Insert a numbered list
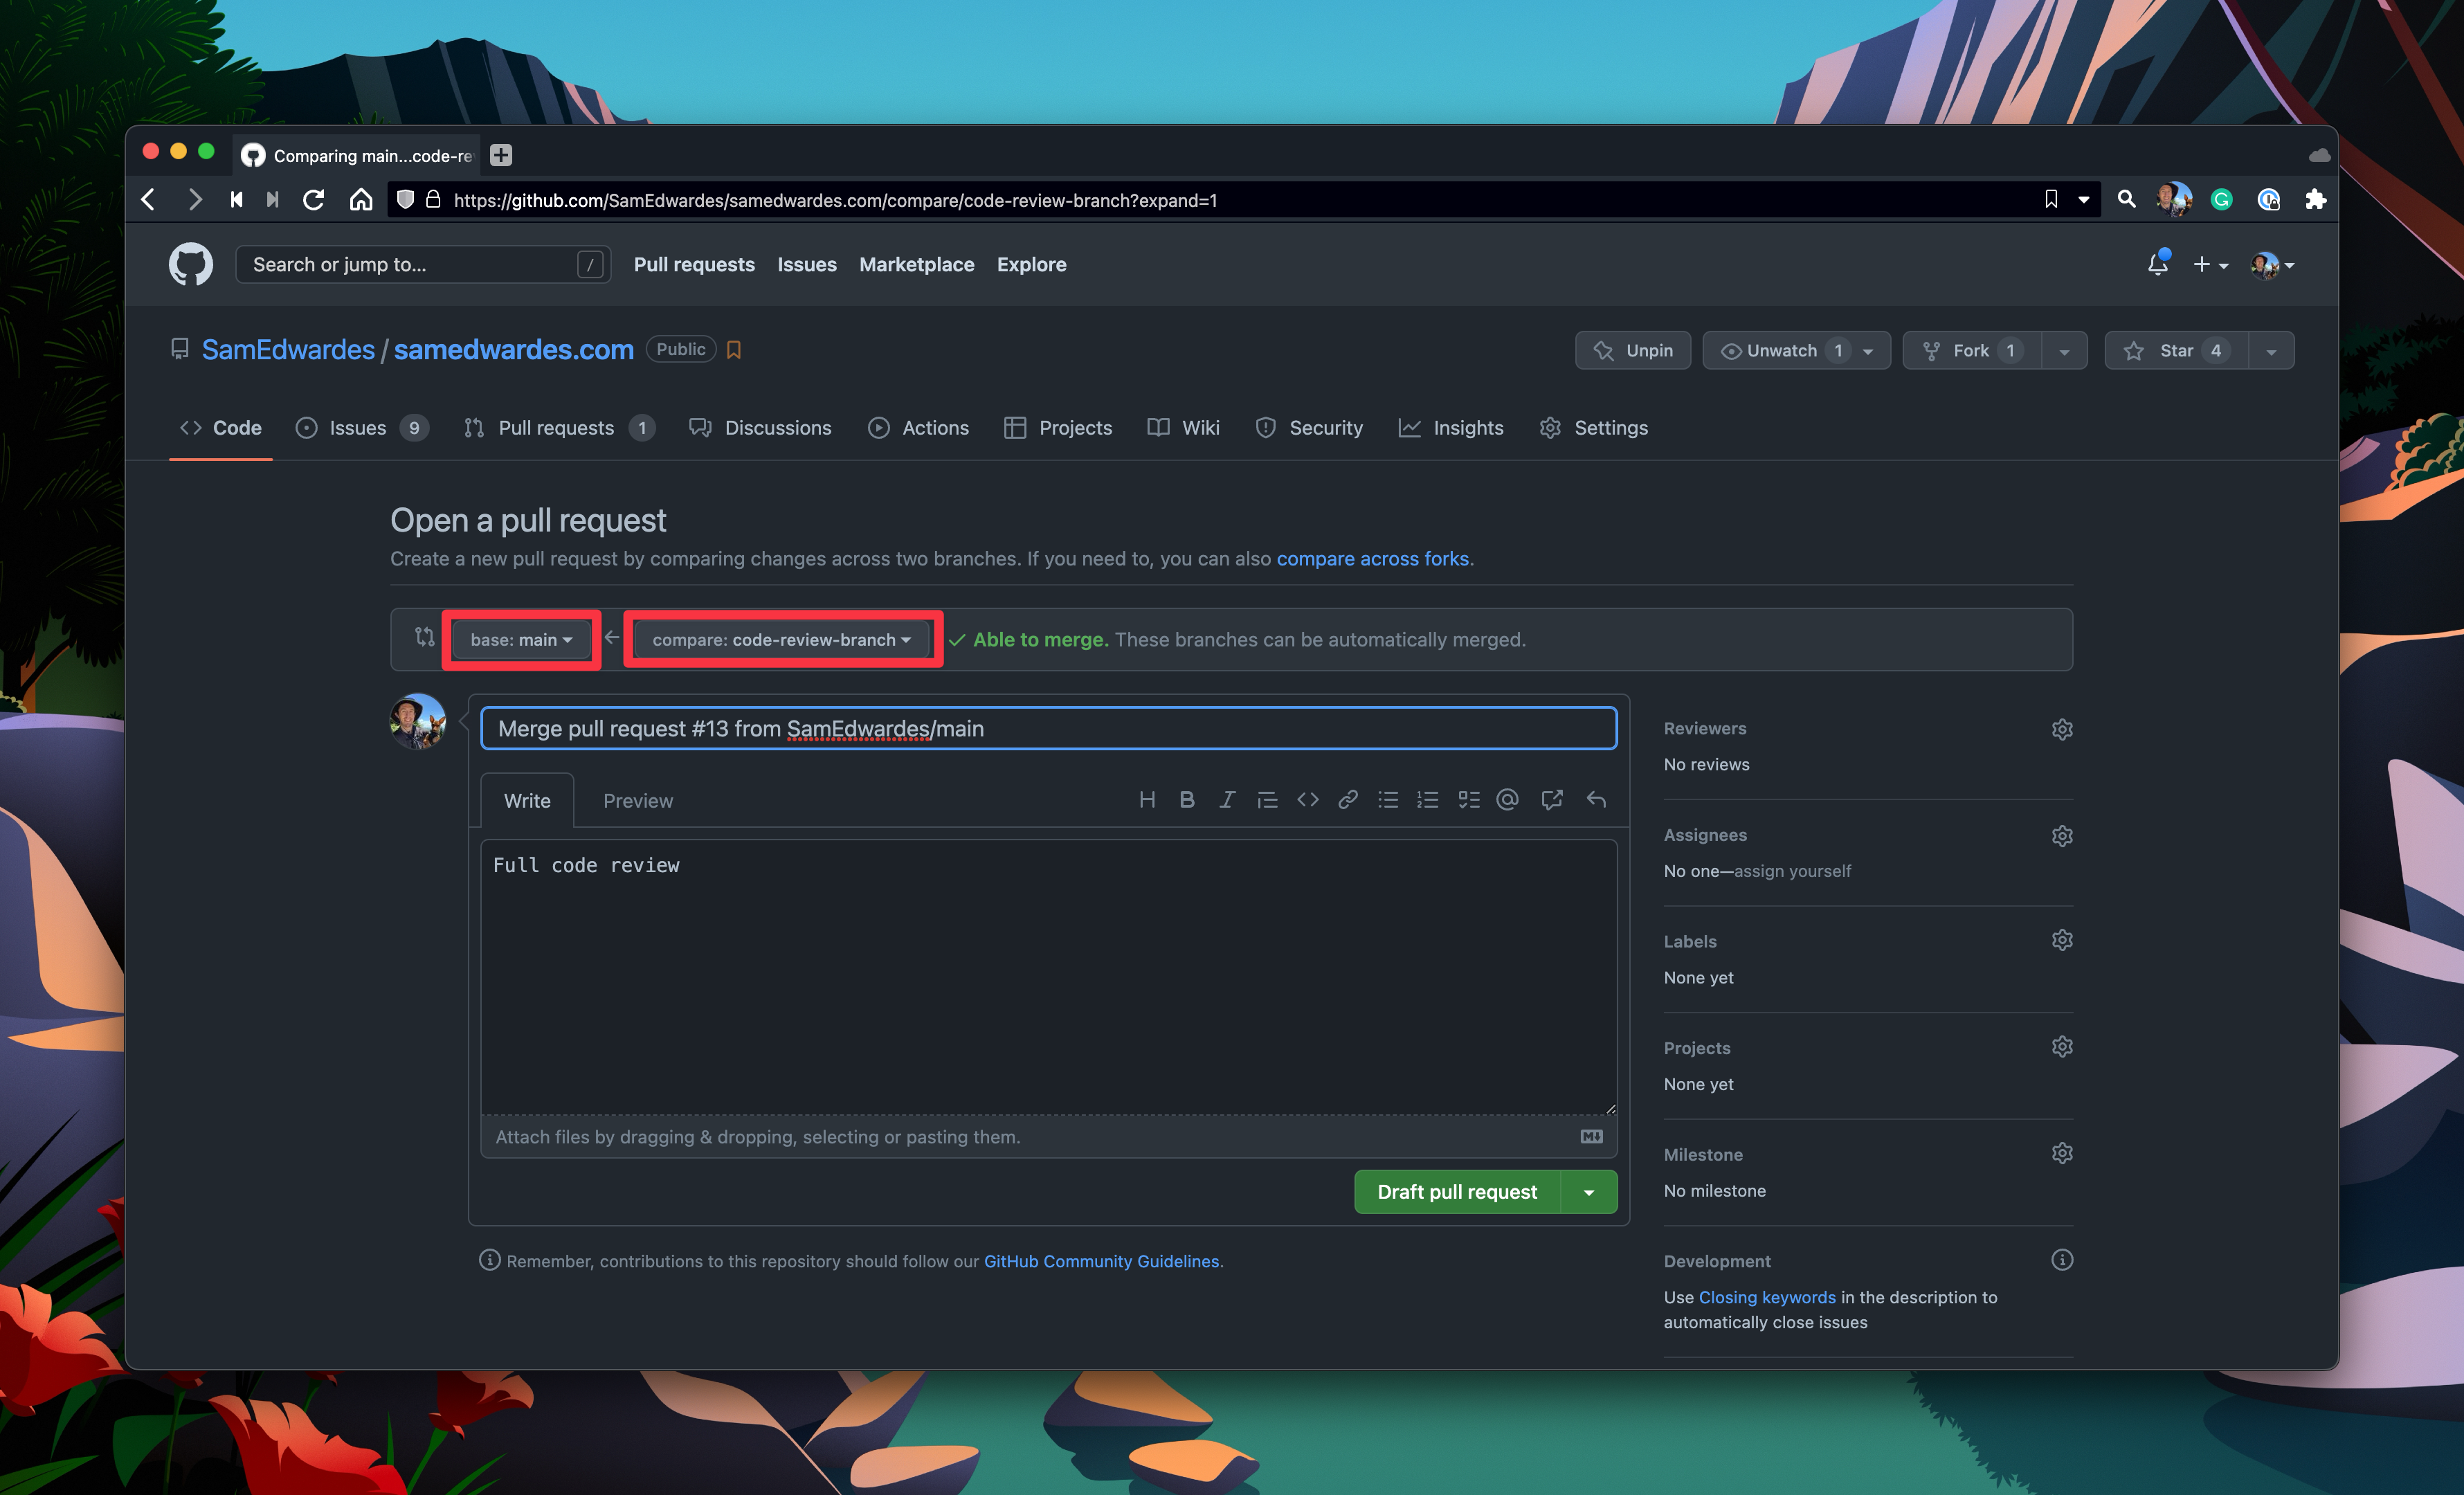Viewport: 2464px width, 1495px height. click(x=1428, y=799)
